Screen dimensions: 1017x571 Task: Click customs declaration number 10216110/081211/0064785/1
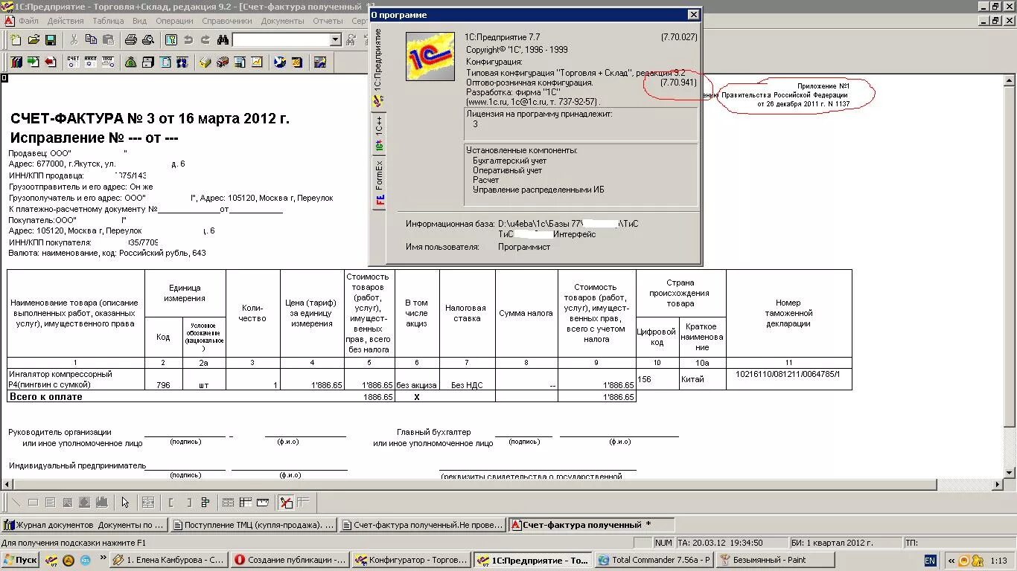point(787,374)
